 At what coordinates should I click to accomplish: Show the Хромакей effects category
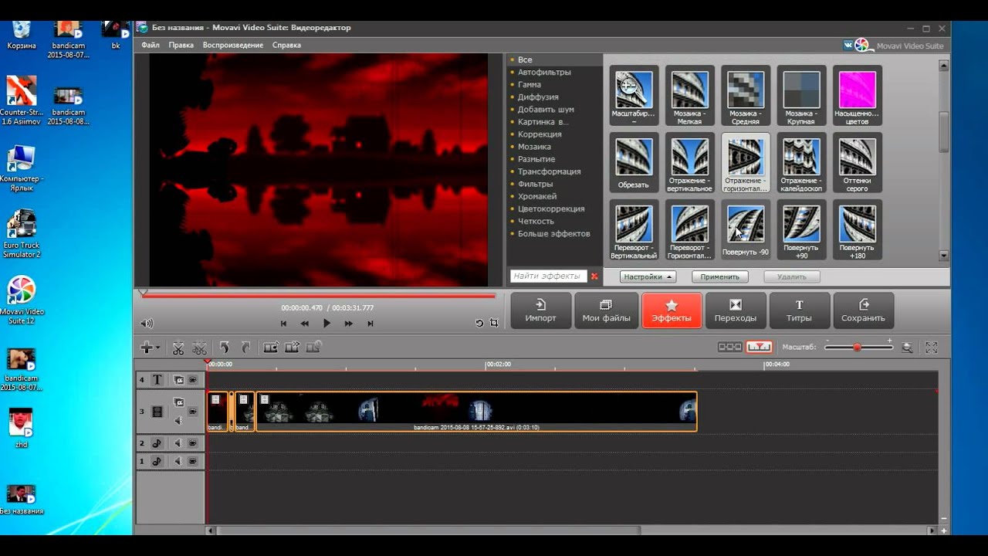(536, 196)
